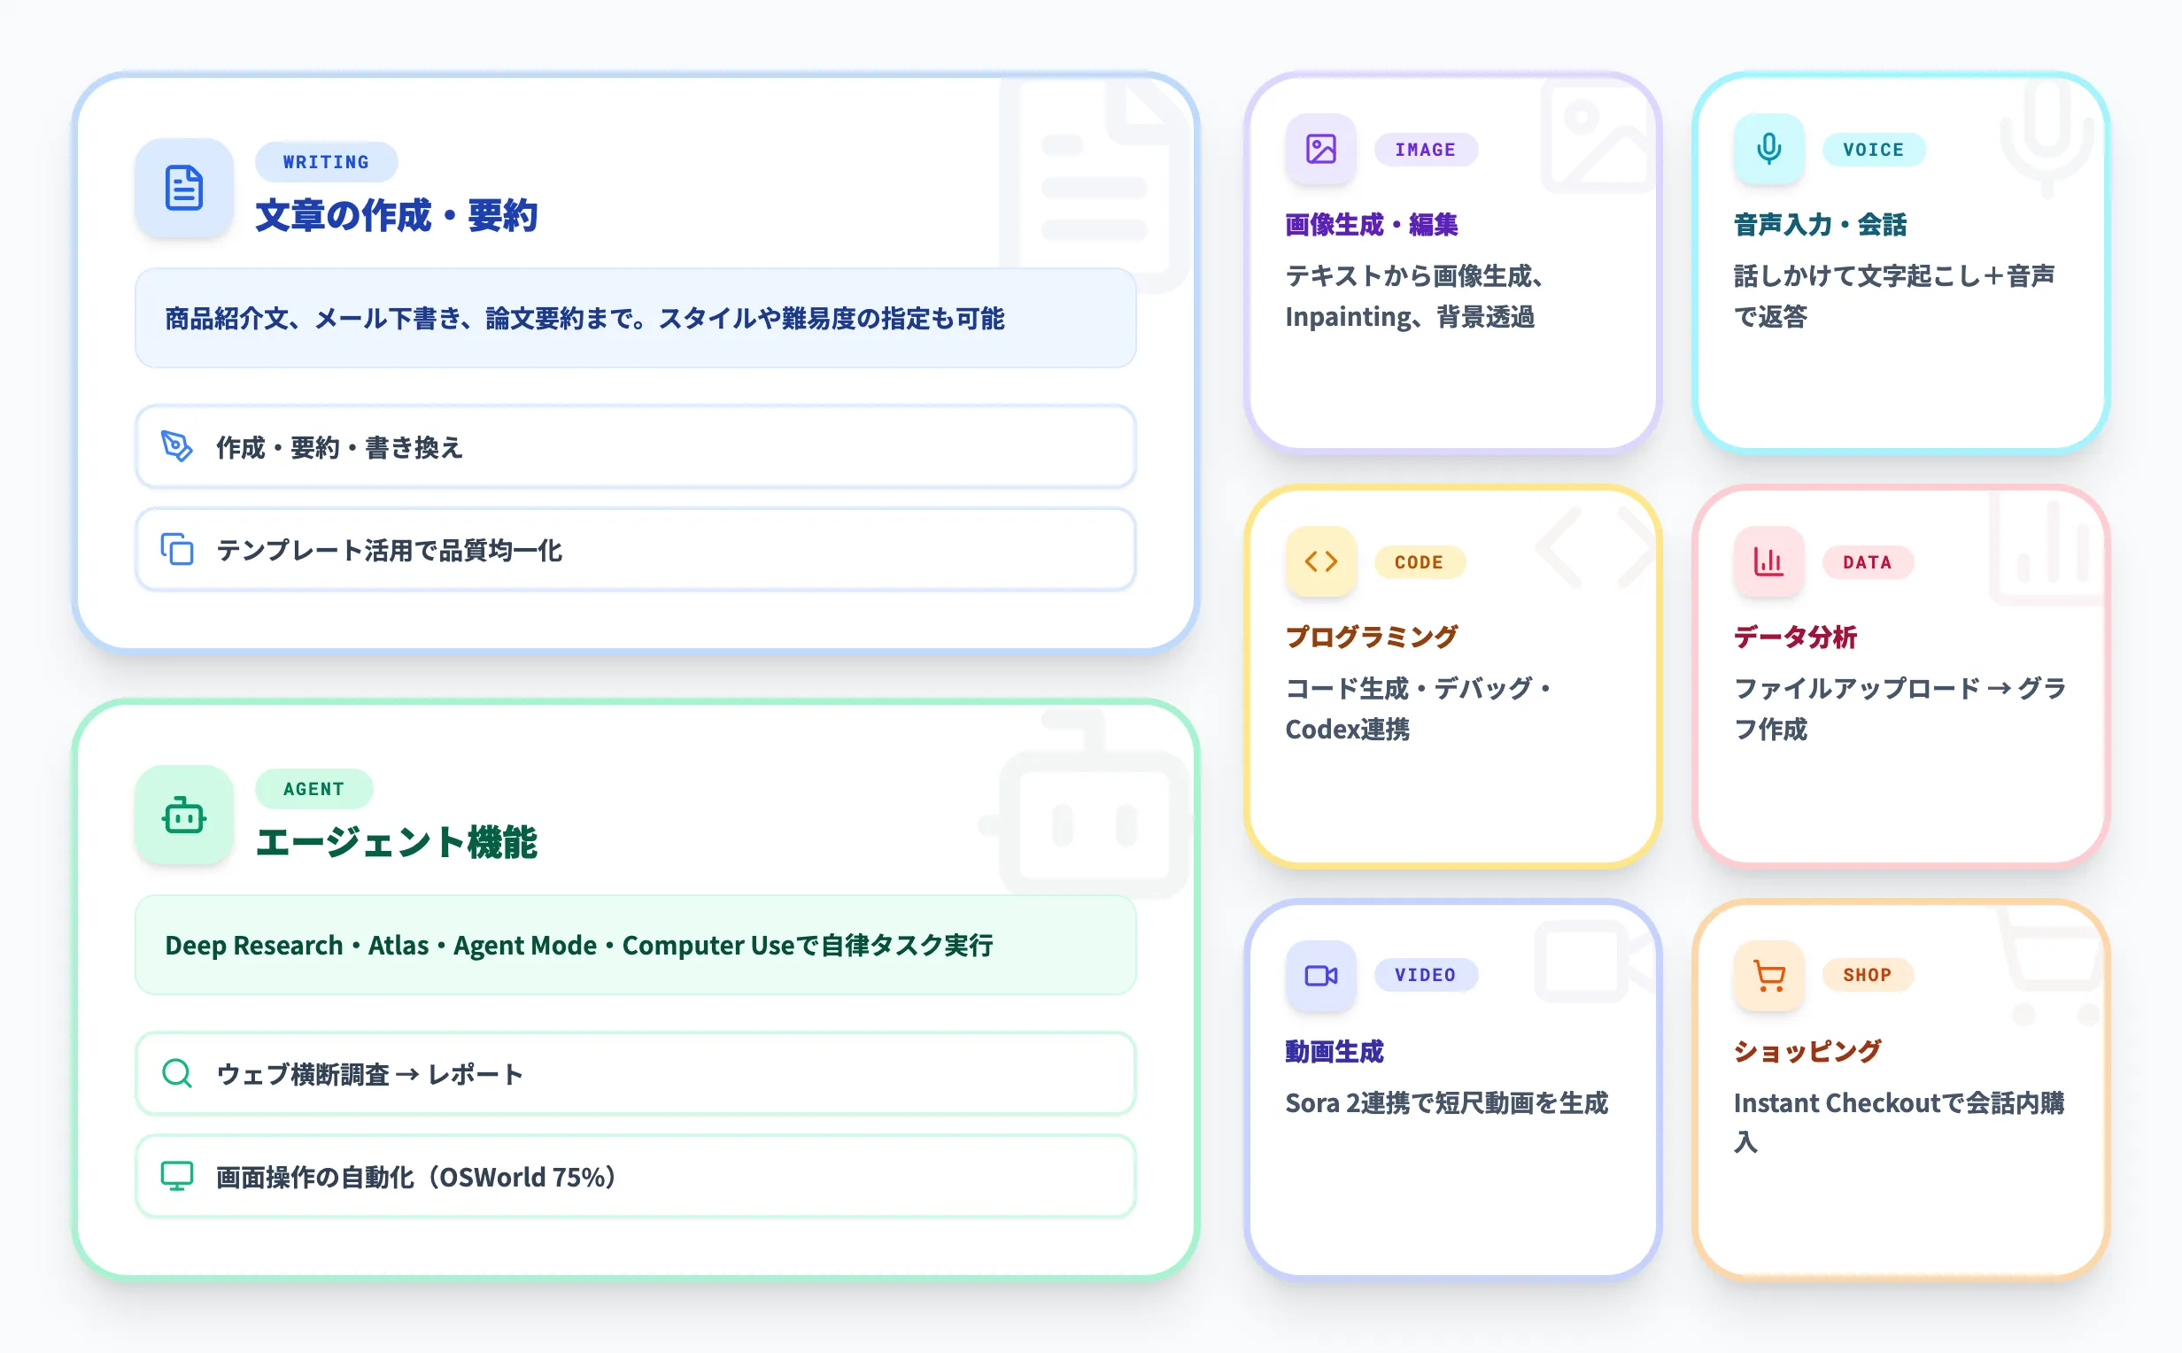Select the SHOP badge on the shopping card
Viewport: 2182px width, 1353px height.
coord(1868,975)
